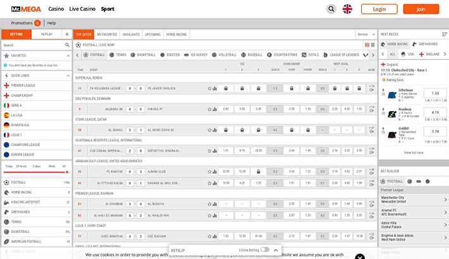Select the 3 days time filter

(37, 166)
